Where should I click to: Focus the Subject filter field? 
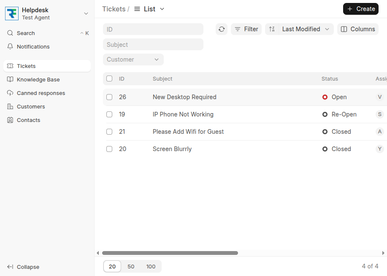point(153,44)
